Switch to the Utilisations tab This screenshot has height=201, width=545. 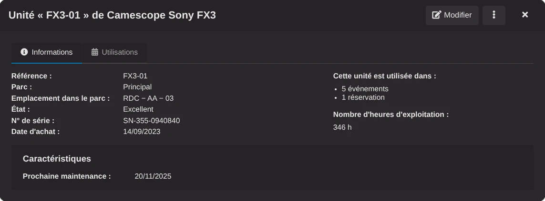click(x=114, y=52)
